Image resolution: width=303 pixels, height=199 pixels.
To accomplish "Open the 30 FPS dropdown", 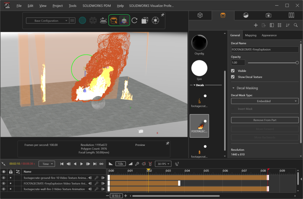I will (x=163, y=164).
